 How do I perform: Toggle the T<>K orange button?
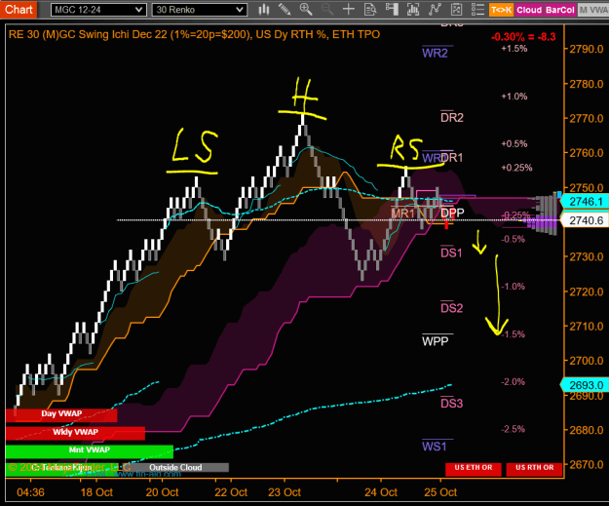click(501, 10)
